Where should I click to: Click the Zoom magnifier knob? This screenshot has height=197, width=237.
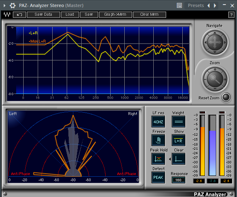[x=215, y=79]
